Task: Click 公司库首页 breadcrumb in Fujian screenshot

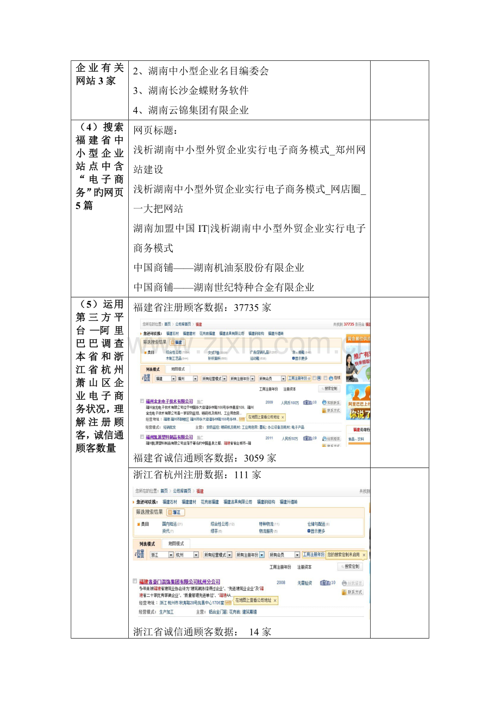Action: pos(183,324)
